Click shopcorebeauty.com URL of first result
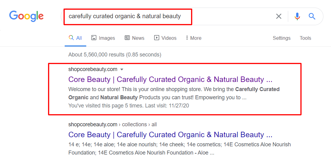Image resolution: width=331 pixels, height=163 pixels. [x=93, y=69]
